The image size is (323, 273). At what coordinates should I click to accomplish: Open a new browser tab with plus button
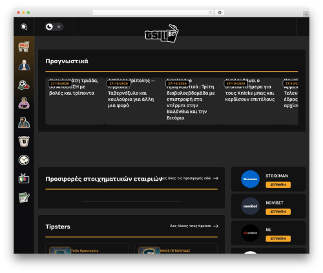(x=306, y=14)
